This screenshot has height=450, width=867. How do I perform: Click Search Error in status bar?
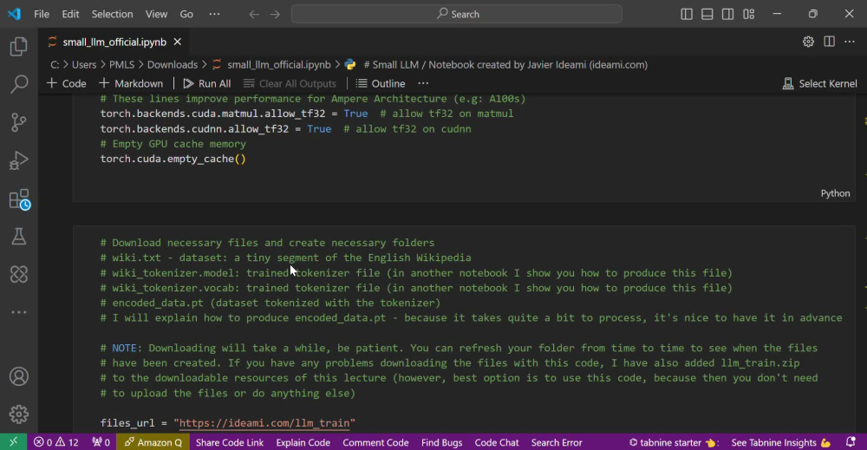point(557,442)
